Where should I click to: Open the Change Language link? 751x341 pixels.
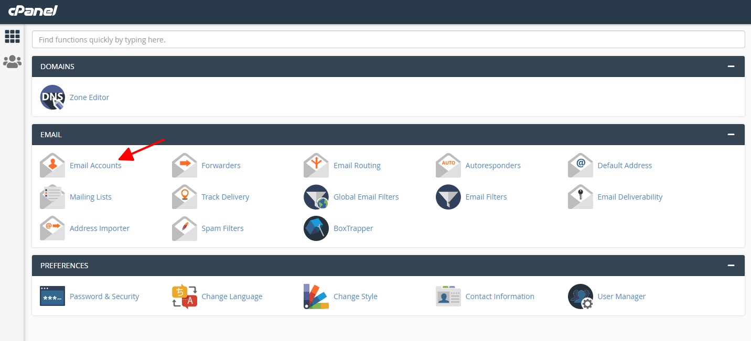pyautogui.click(x=232, y=296)
